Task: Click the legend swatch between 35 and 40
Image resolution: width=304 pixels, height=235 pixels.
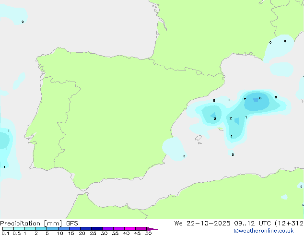Action: (119, 229)
